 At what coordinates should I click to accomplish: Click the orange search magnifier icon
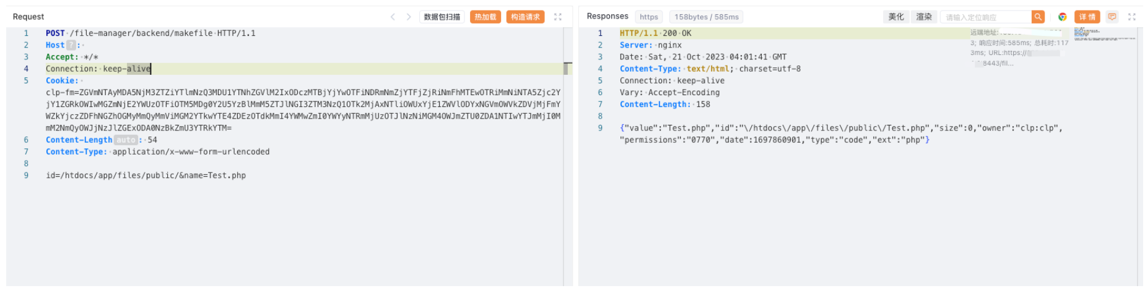1038,17
